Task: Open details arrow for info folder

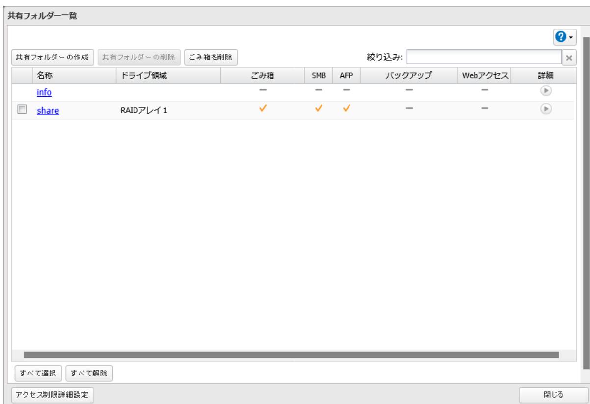Action: [x=546, y=90]
